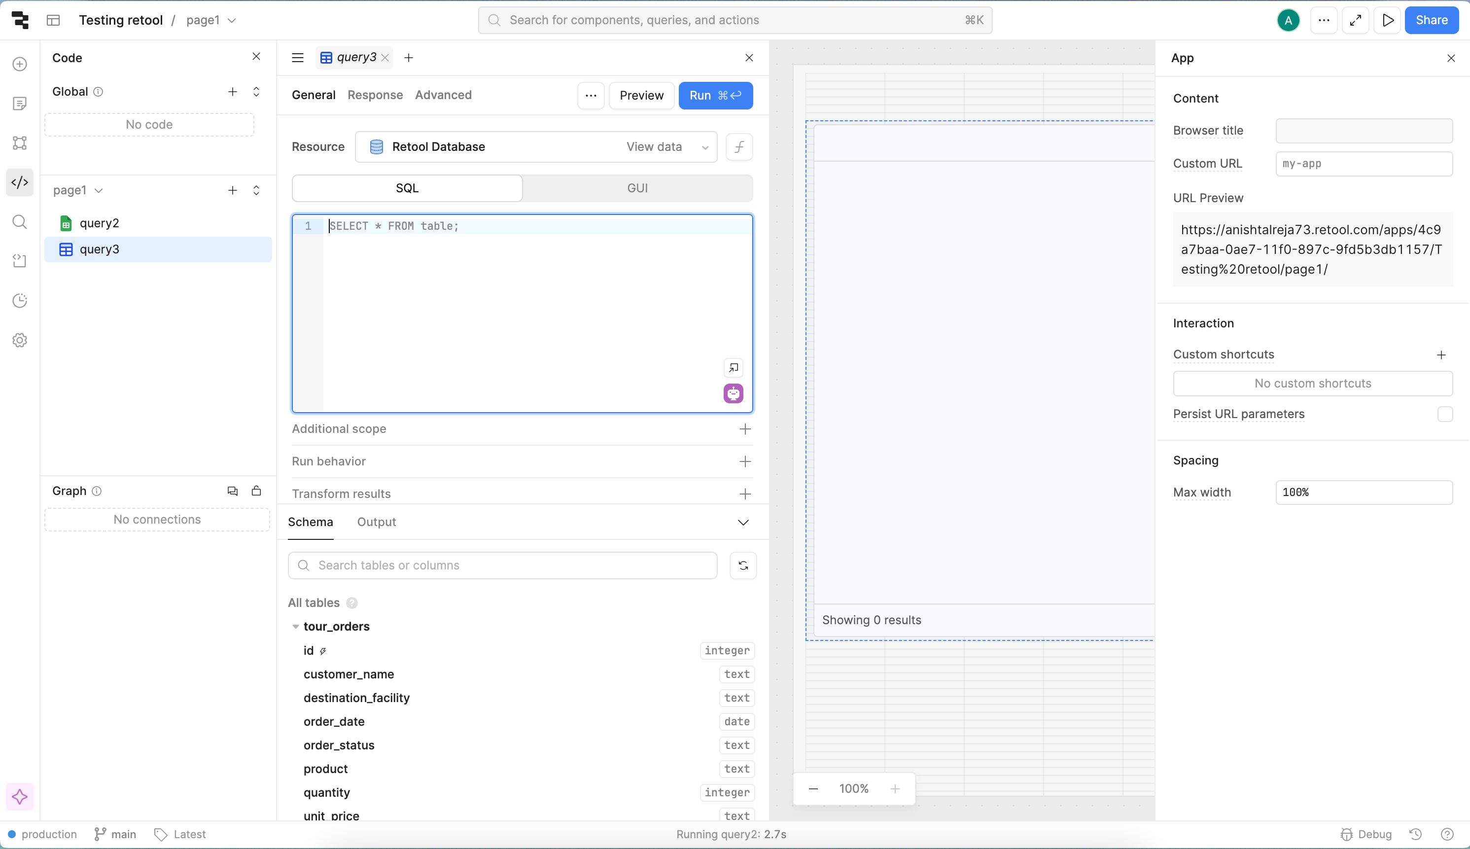The image size is (1470, 849).
Task: Toggle the layout panel icon beside app name
Action: [53, 20]
